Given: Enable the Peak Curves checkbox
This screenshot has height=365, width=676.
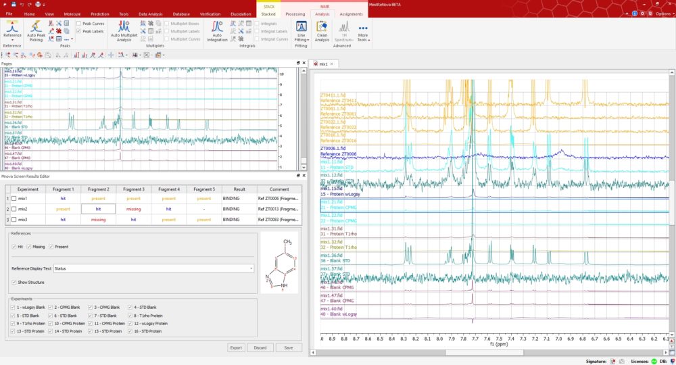Looking at the screenshot, I should [79, 23].
